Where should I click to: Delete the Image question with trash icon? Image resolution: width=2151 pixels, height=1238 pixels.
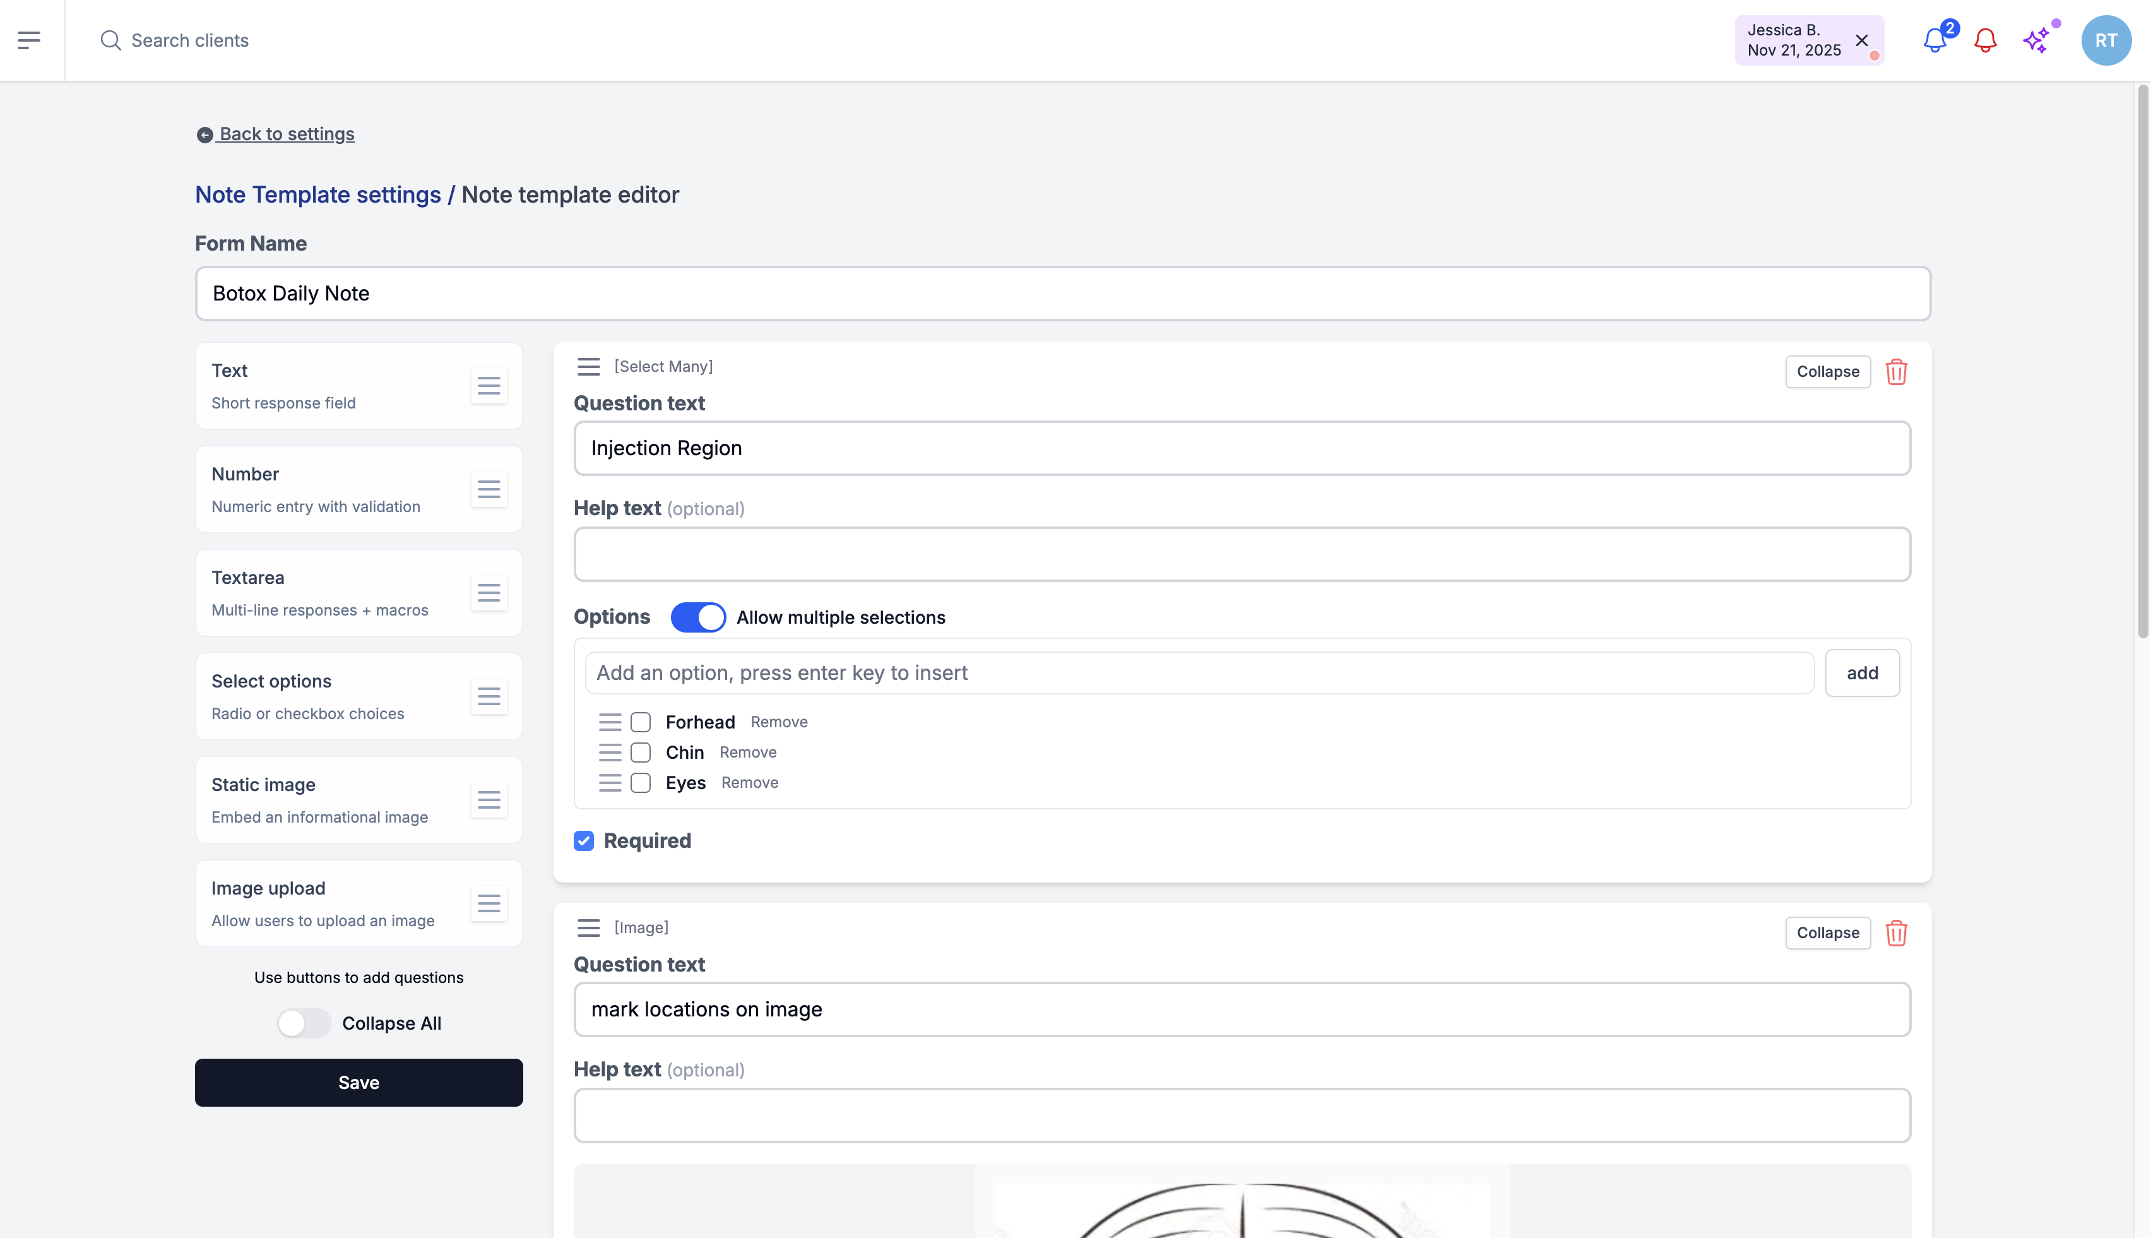(x=1896, y=932)
